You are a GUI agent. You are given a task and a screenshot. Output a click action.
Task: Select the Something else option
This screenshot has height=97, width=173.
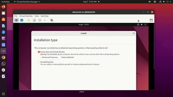[x=39, y=62]
